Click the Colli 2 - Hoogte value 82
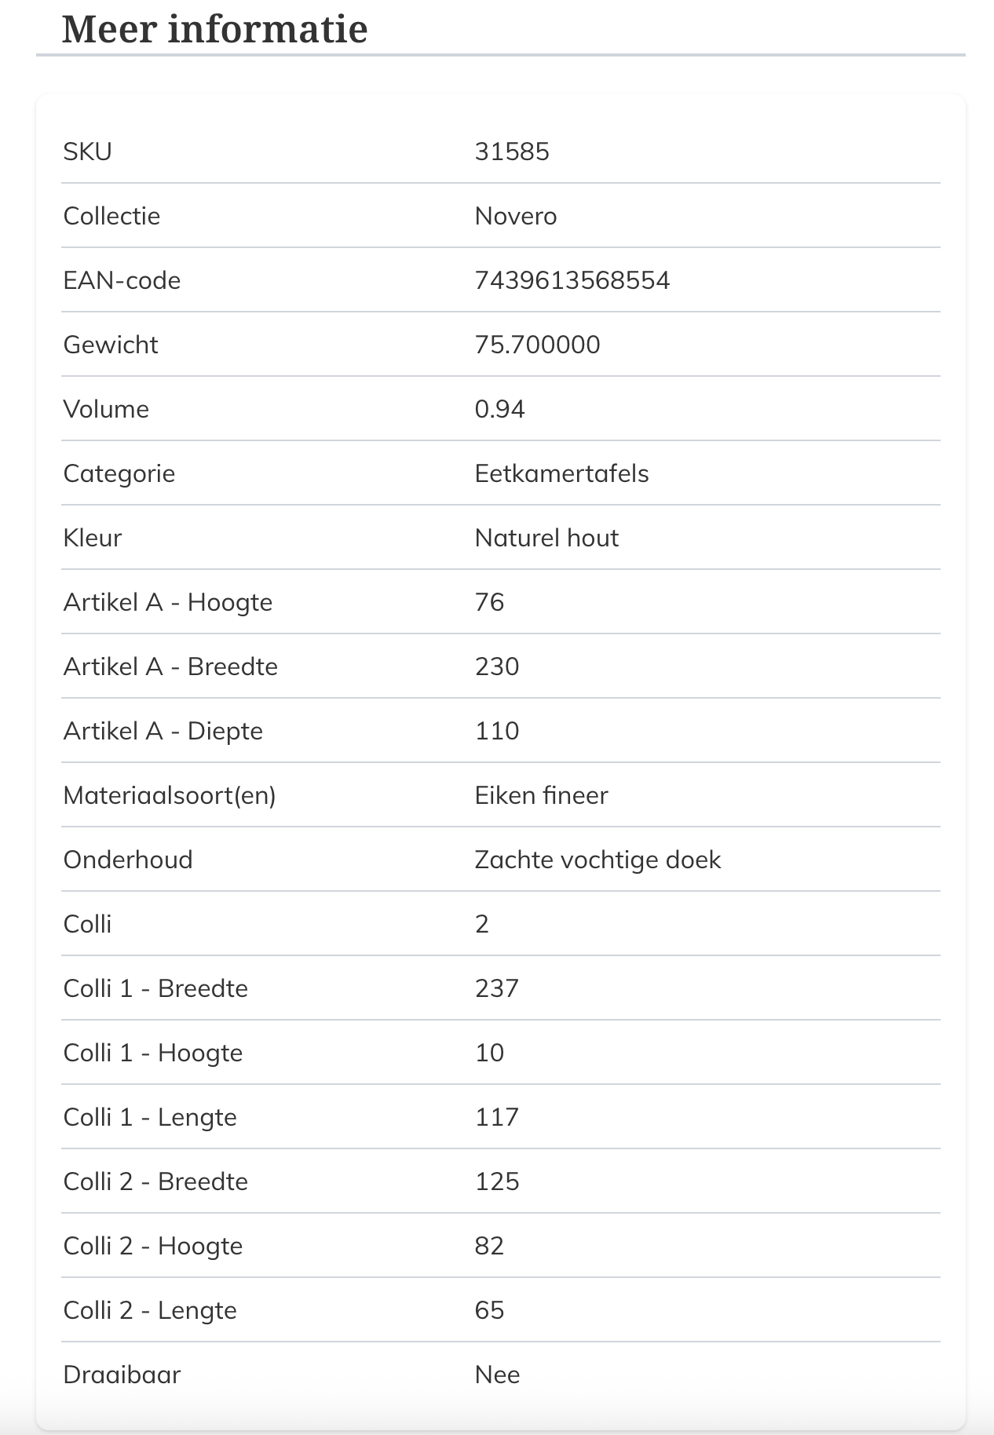The width and height of the screenshot is (994, 1435). [x=489, y=1246]
